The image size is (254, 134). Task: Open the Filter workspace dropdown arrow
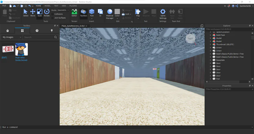coord(253,29)
